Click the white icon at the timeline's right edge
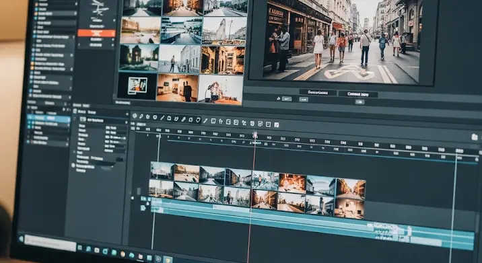Image resolution: width=482 pixels, height=263 pixels. point(475,137)
